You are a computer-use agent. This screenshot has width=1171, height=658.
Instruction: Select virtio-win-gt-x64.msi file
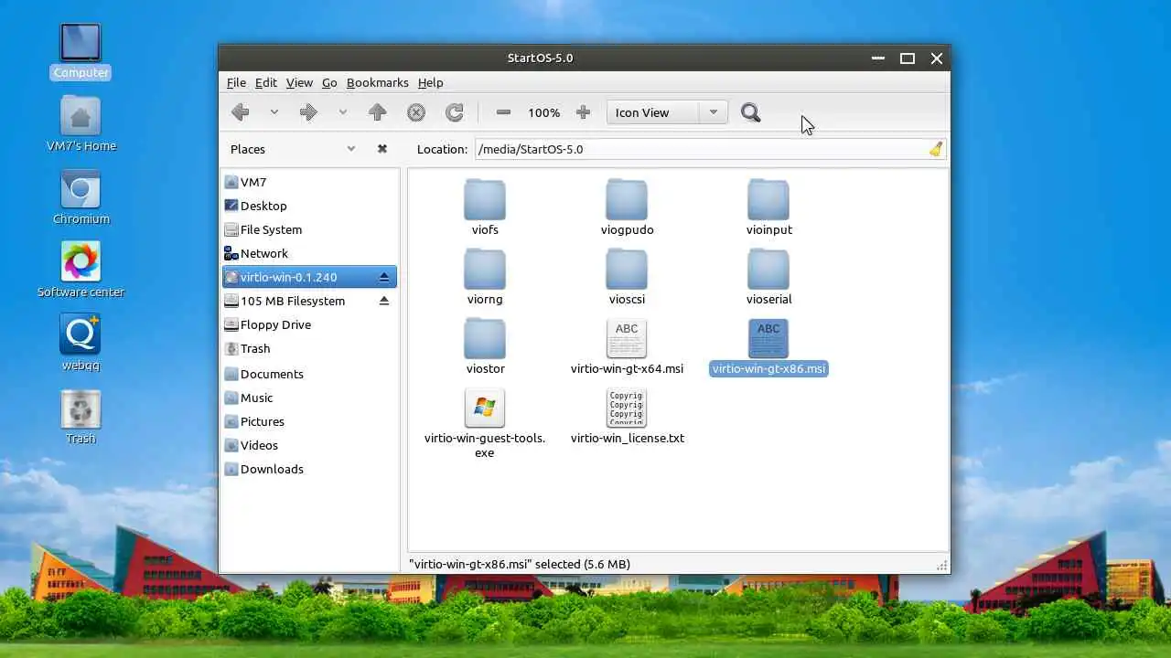[627, 346]
